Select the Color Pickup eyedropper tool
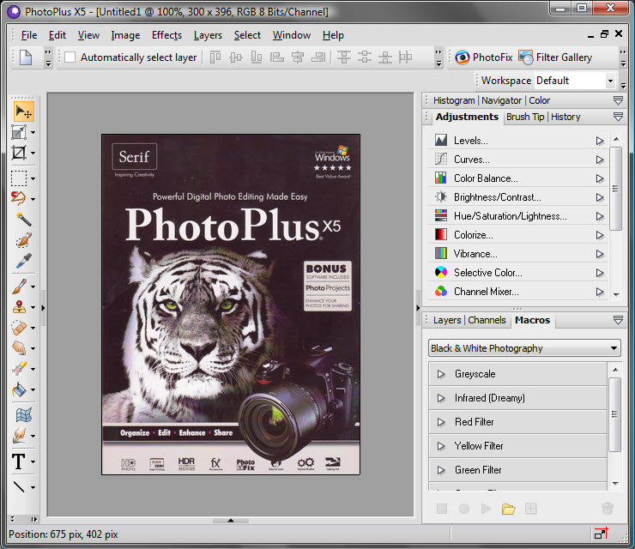The width and height of the screenshot is (635, 549). pos(23,261)
